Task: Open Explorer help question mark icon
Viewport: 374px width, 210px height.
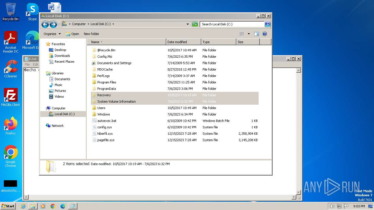Action: [265, 34]
